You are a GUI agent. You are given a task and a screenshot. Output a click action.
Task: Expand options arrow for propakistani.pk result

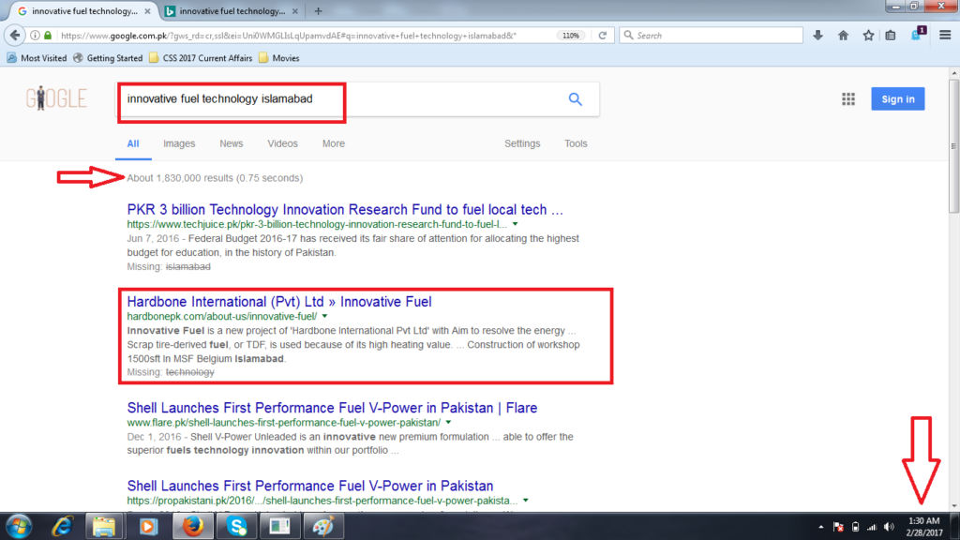525,501
